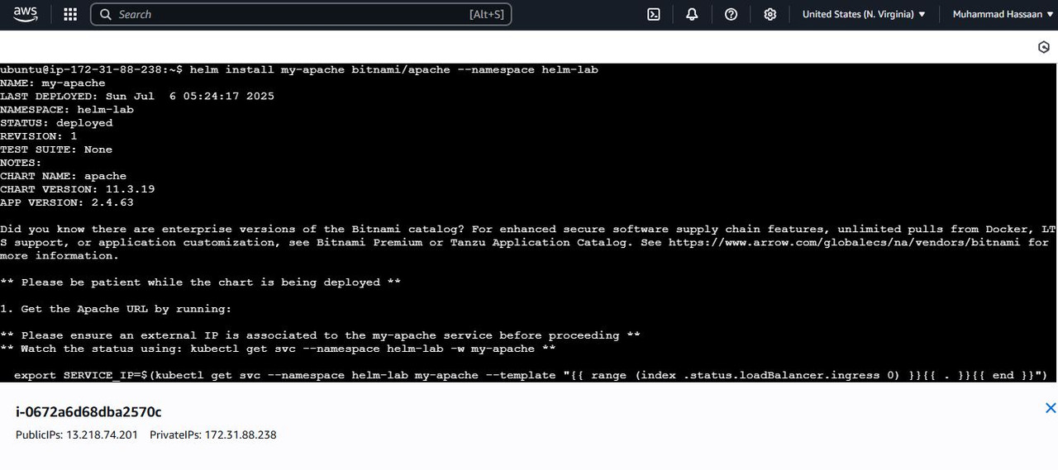Launch CloudShell terminal icon
The height and width of the screenshot is (470, 1058).
click(x=653, y=14)
